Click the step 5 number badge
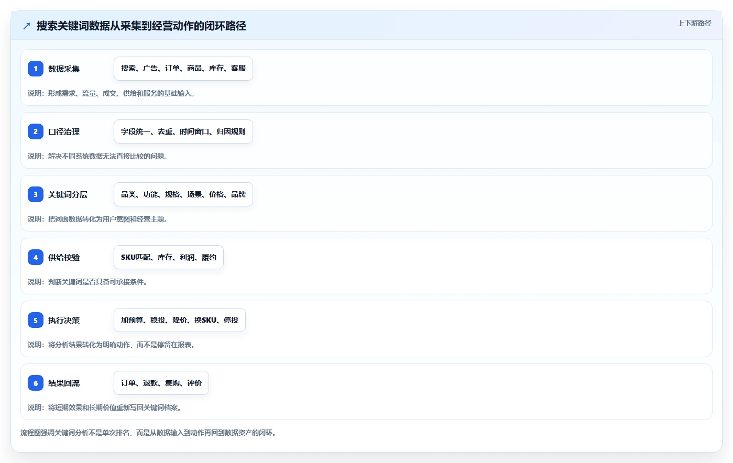Image resolution: width=733 pixels, height=463 pixels. point(36,320)
